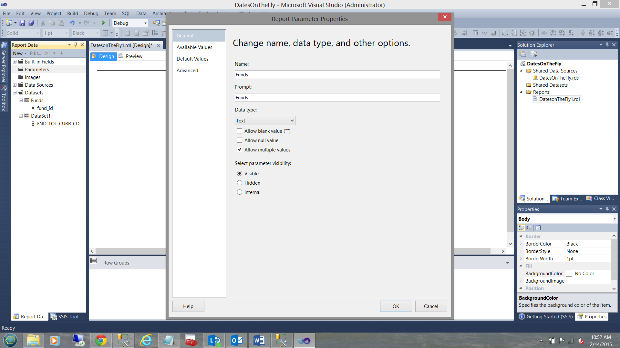Enable Allow blank value checkbox

[240, 131]
